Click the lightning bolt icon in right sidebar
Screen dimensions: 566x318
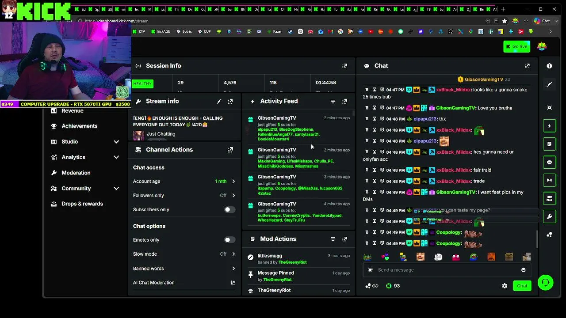[x=549, y=126]
